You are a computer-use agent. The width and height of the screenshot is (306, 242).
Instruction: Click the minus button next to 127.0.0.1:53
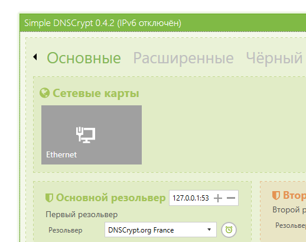(231, 198)
